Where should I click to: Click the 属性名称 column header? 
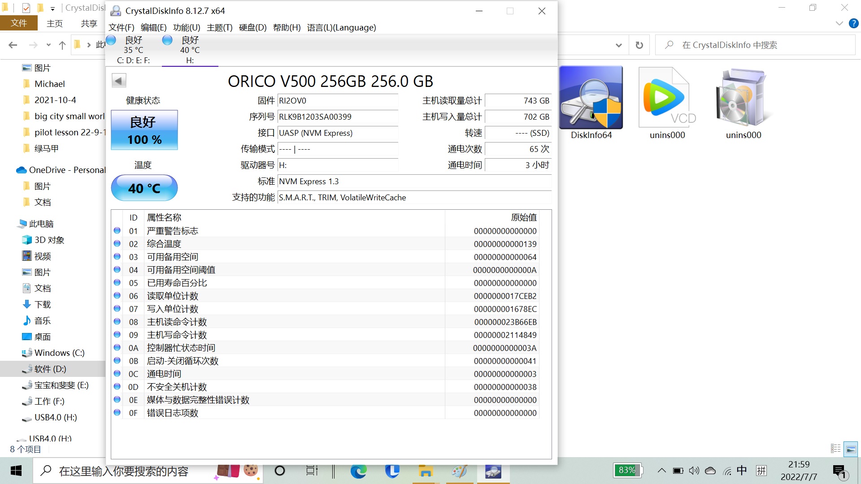point(164,217)
